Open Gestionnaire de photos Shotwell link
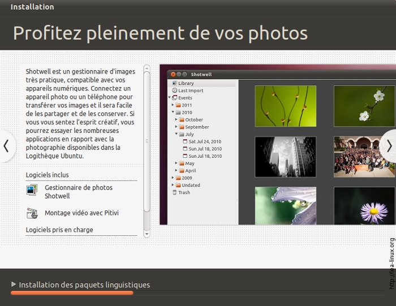396x306 pixels. click(x=79, y=192)
